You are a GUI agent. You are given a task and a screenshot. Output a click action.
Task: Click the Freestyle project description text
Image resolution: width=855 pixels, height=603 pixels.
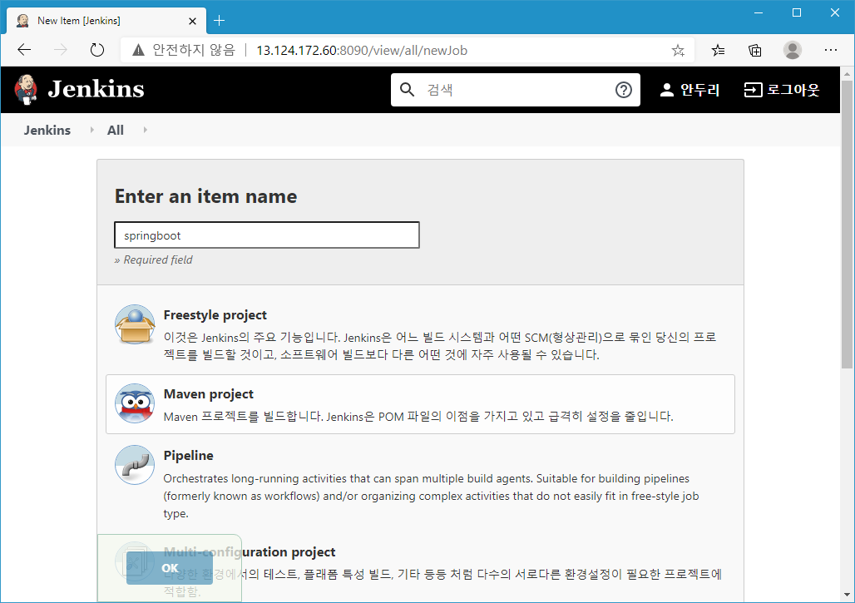click(x=440, y=346)
